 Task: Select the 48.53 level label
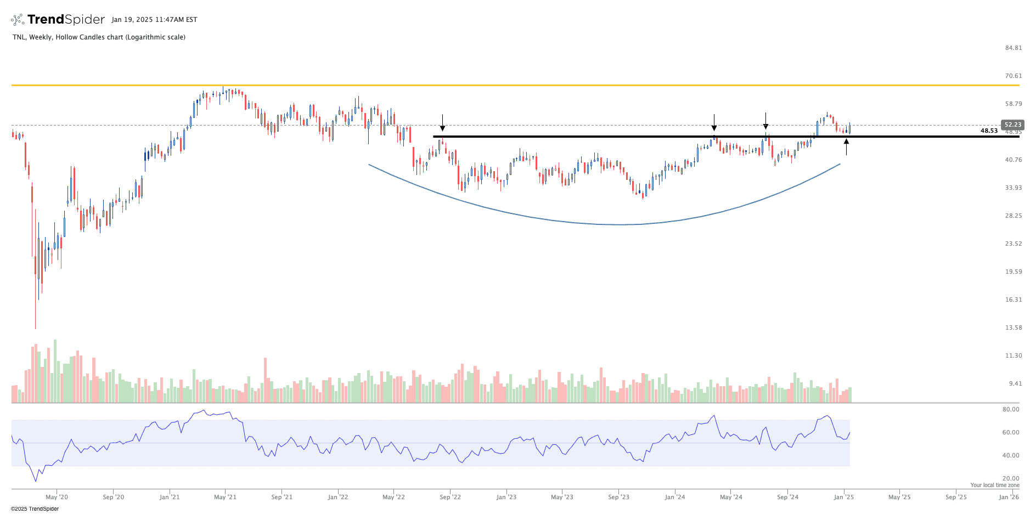click(989, 131)
